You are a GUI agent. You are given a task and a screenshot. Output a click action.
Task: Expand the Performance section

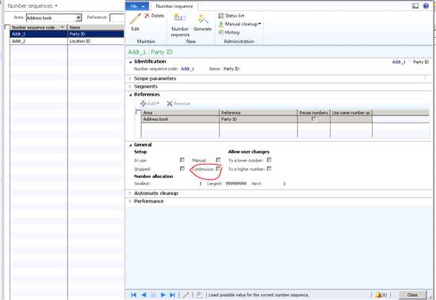tap(130, 201)
